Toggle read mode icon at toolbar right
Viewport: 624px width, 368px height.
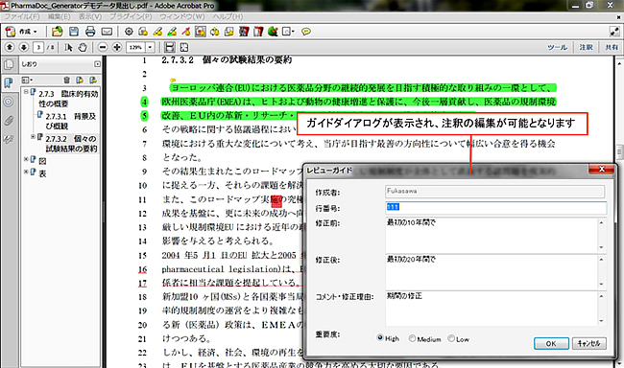614,32
